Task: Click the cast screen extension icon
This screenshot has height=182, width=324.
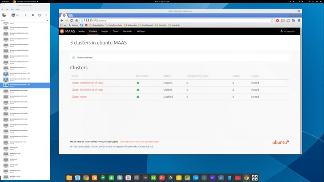Action: click(288, 21)
